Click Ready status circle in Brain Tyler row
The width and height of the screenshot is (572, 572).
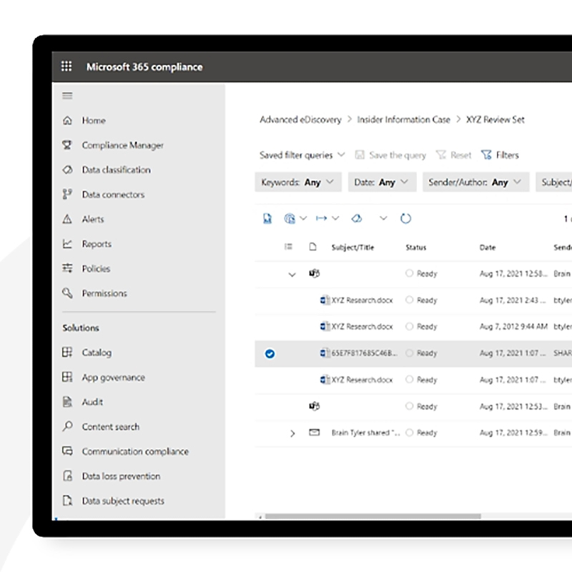click(409, 433)
